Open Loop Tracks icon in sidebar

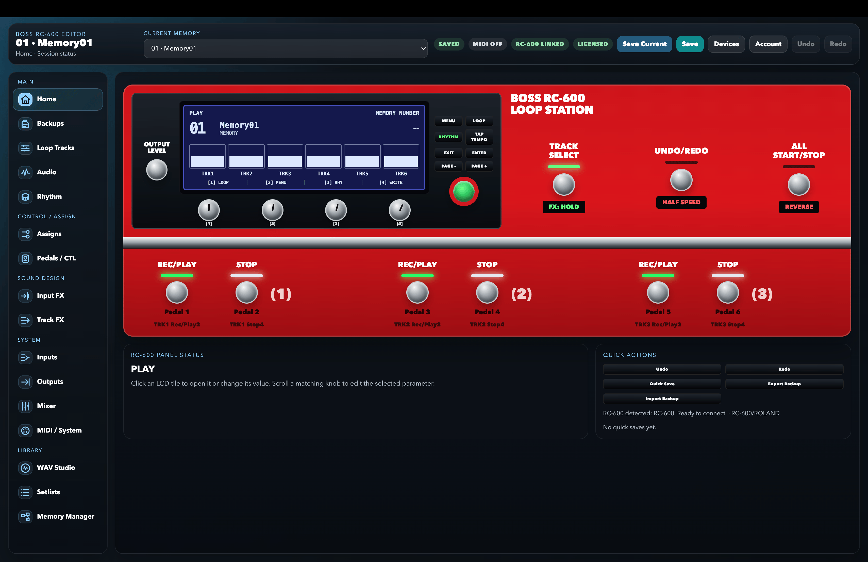(25, 148)
